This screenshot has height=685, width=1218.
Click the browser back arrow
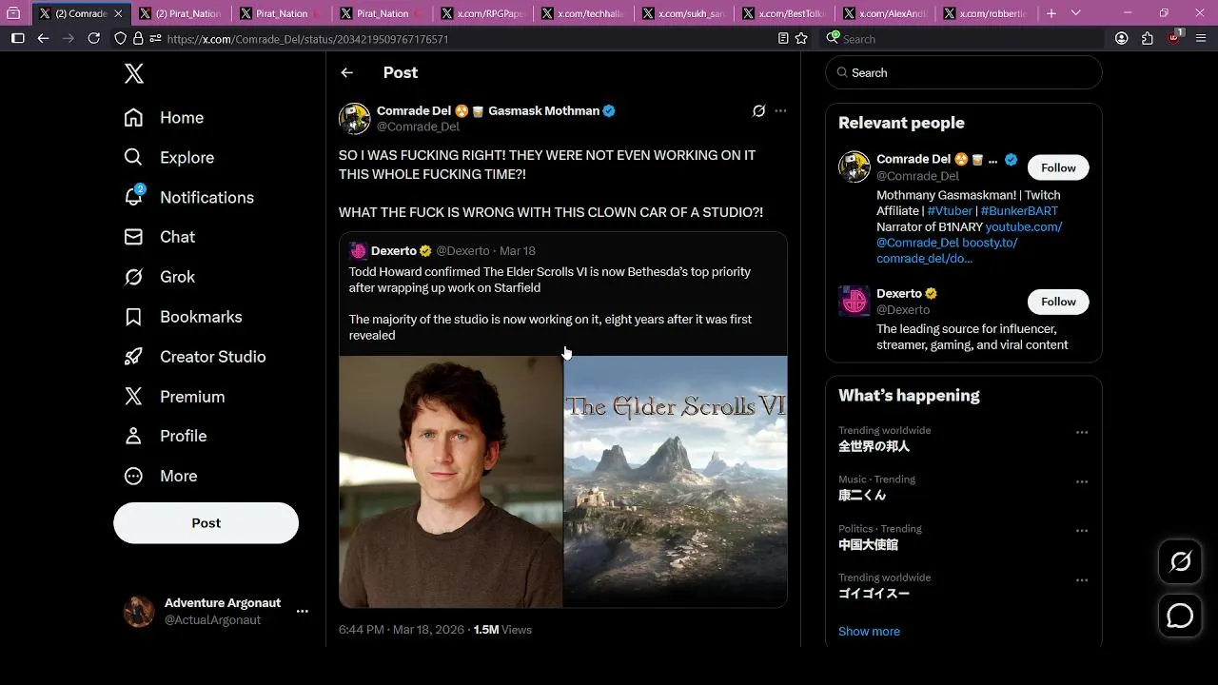[43, 38]
